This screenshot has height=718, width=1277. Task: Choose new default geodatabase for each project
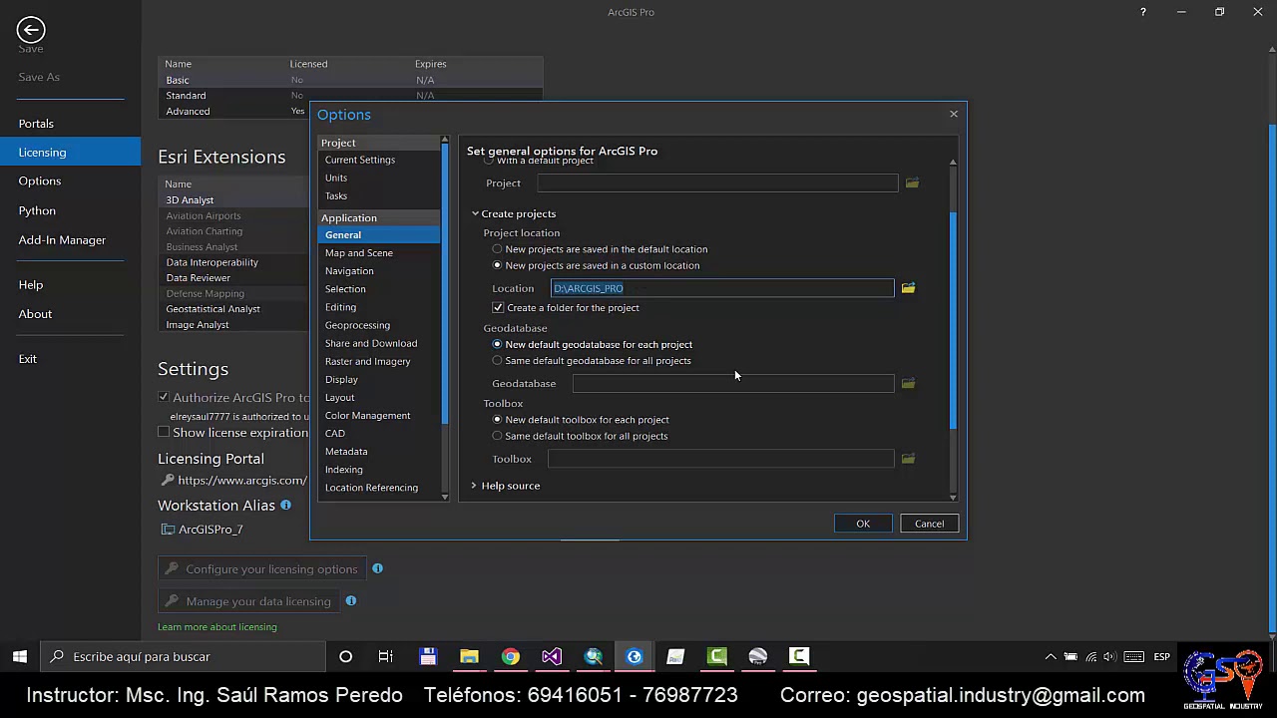[x=498, y=344]
